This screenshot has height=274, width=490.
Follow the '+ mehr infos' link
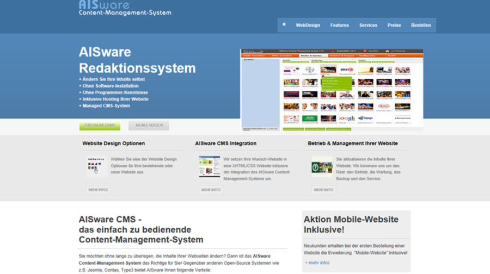(317, 263)
